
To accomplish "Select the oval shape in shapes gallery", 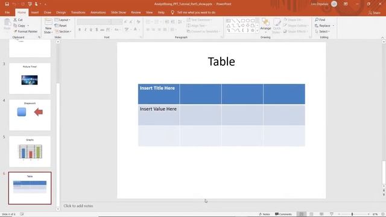I will (x=248, y=20).
